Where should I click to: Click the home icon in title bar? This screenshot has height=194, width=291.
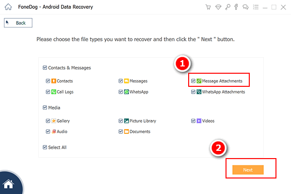[8, 7]
